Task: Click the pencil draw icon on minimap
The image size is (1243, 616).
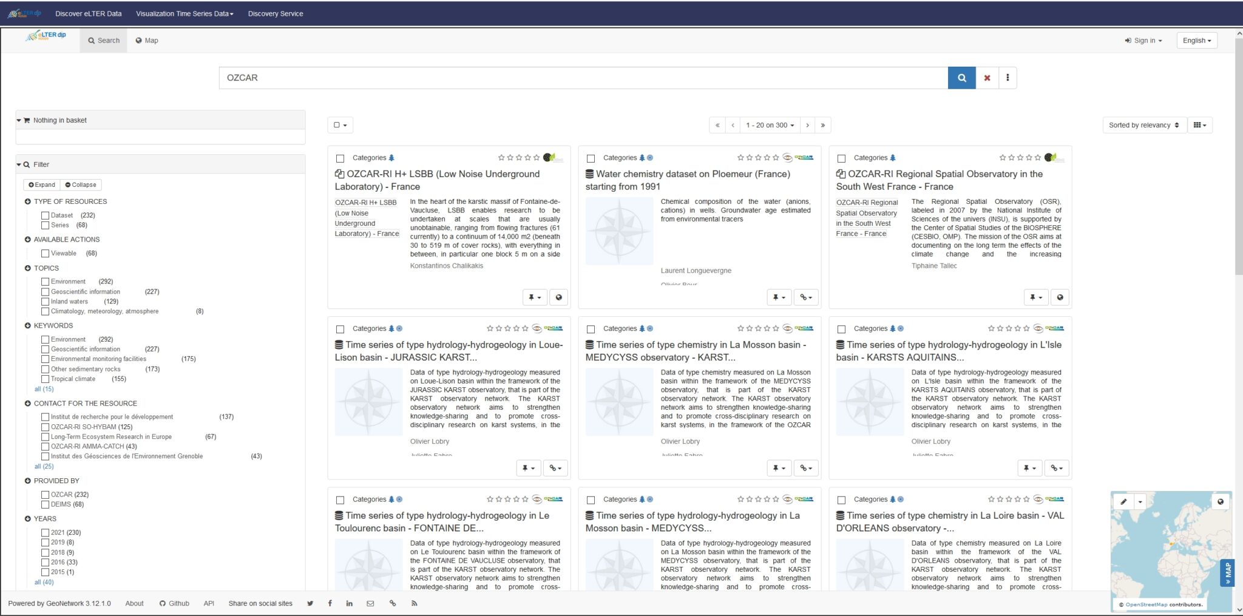Action: click(x=1123, y=502)
